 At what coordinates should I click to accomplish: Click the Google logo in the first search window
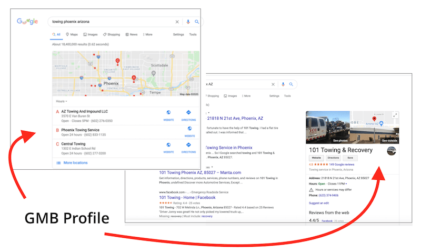click(x=27, y=21)
